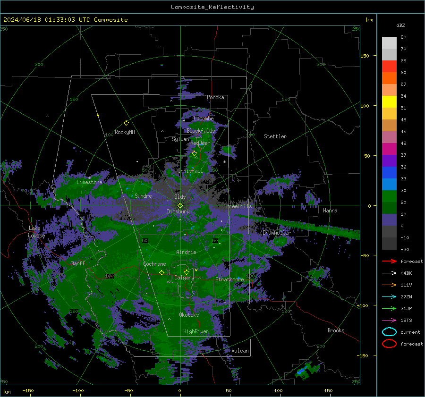Image resolution: width=425 pixels, height=397 pixels.
Task: Click the 'Olds' map label
Action: point(180,197)
